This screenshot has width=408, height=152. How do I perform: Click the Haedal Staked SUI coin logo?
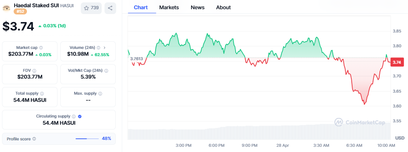[x=6, y=8]
